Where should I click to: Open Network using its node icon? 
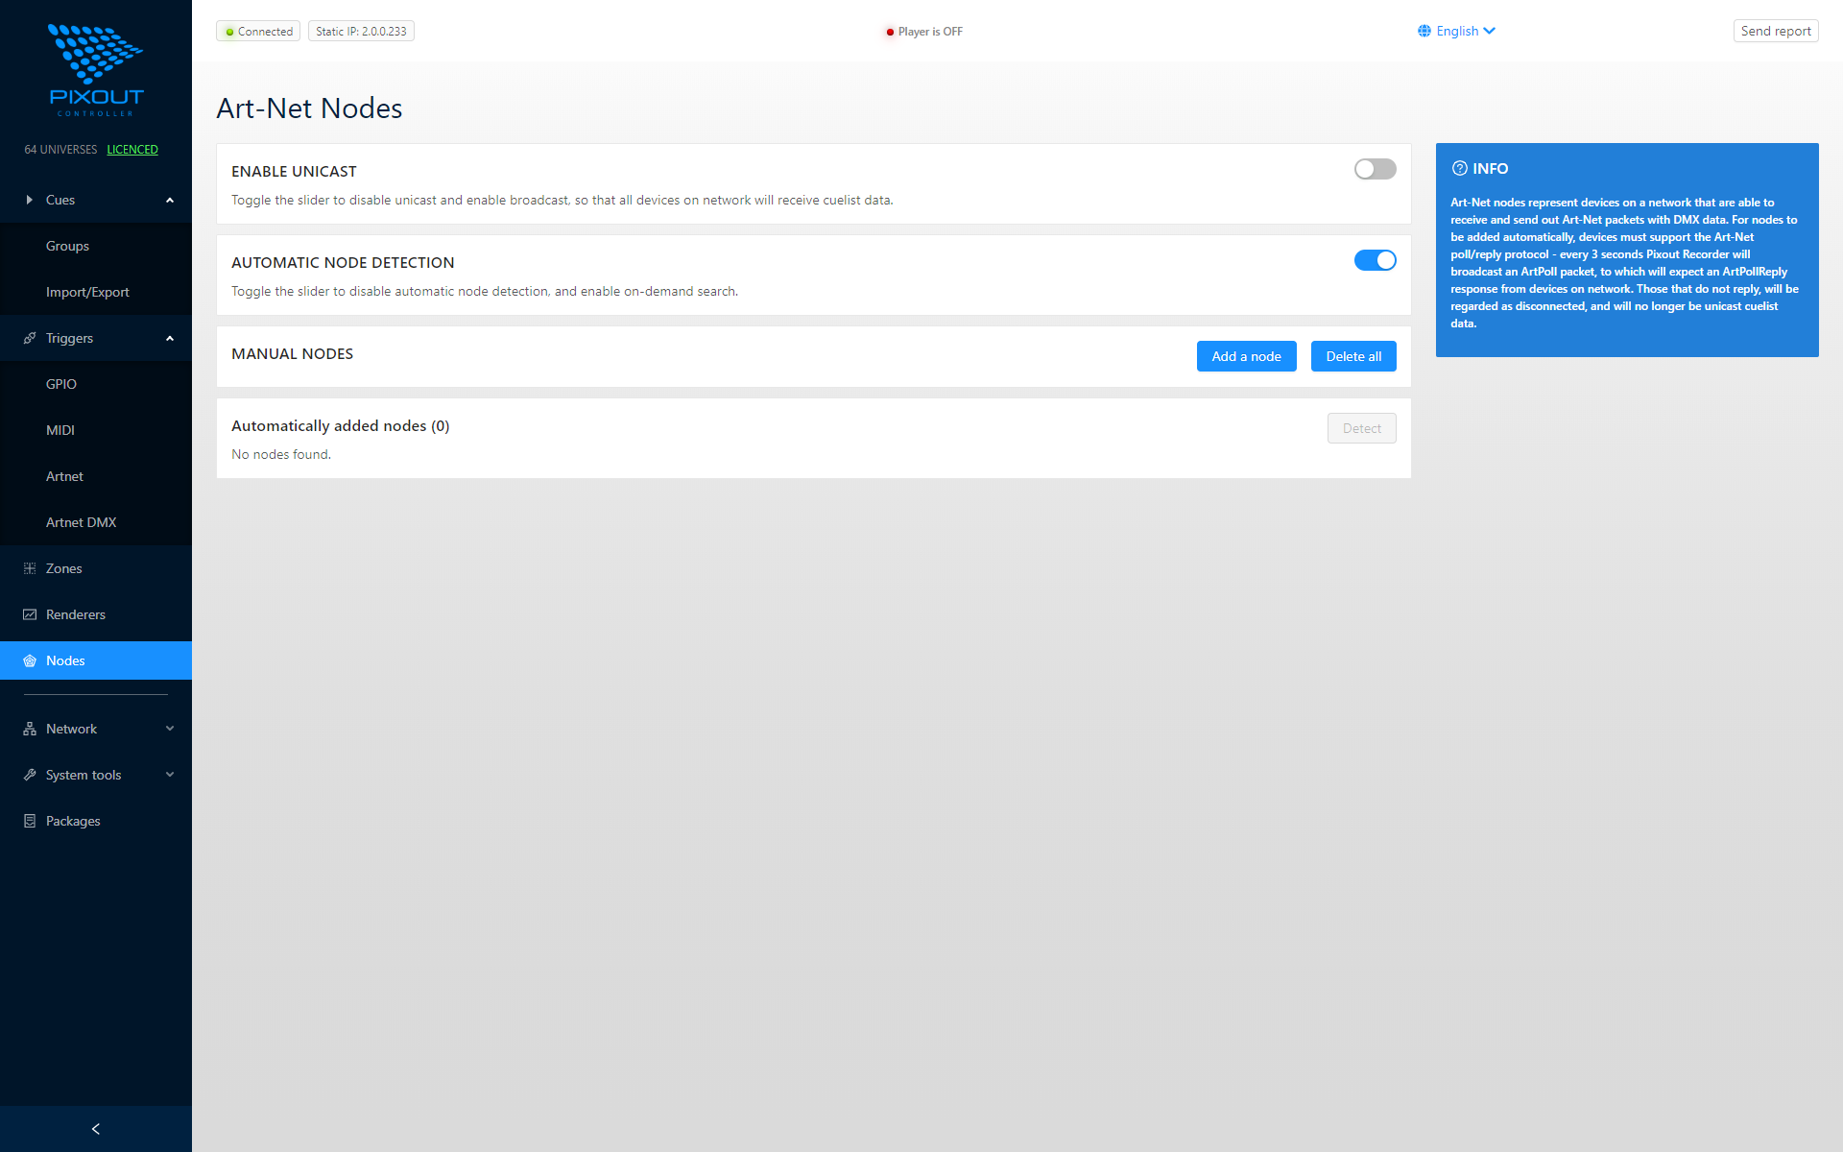(x=28, y=729)
